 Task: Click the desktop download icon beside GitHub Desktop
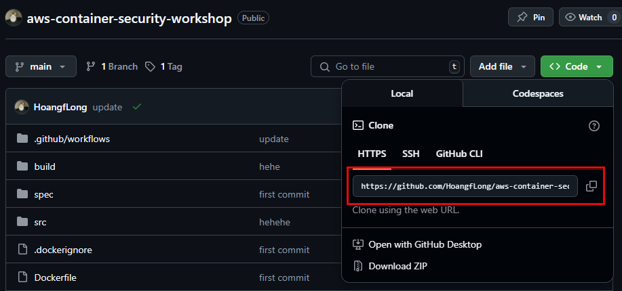pyautogui.click(x=358, y=244)
